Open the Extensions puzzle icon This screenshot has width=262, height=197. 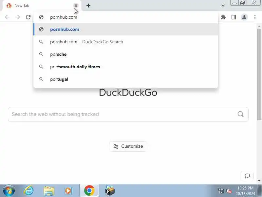[x=223, y=17]
